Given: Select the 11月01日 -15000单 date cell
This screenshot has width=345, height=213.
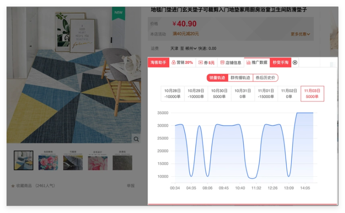Looking at the screenshot, I should [x=266, y=94].
